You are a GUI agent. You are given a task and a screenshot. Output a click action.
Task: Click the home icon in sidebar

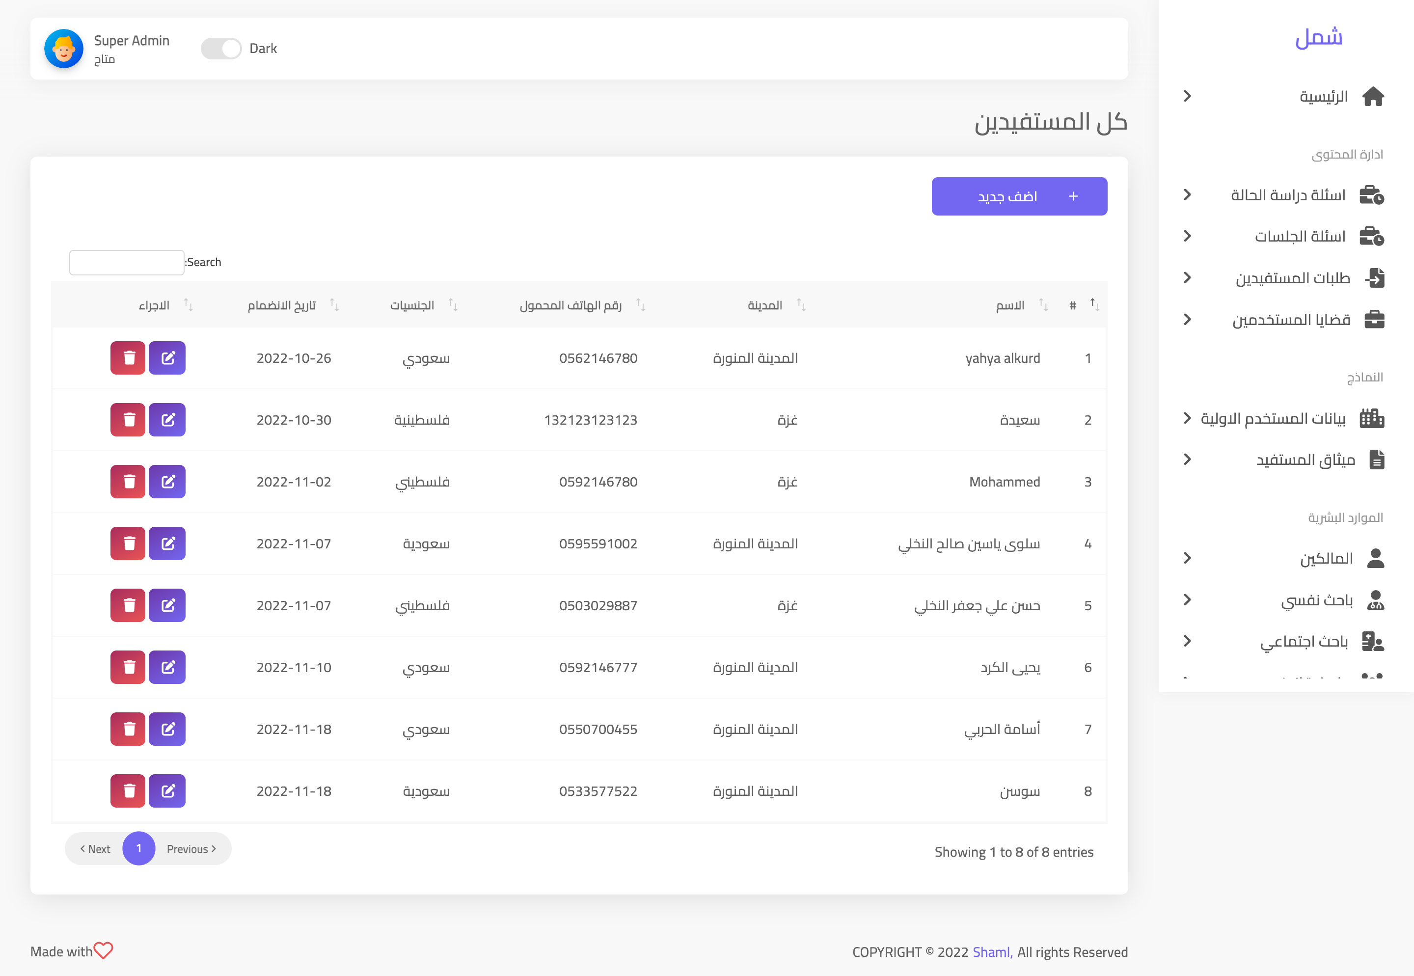click(1372, 97)
